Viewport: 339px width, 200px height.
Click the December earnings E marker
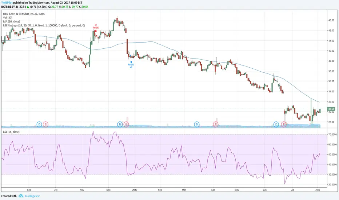pyautogui.click(x=126, y=124)
